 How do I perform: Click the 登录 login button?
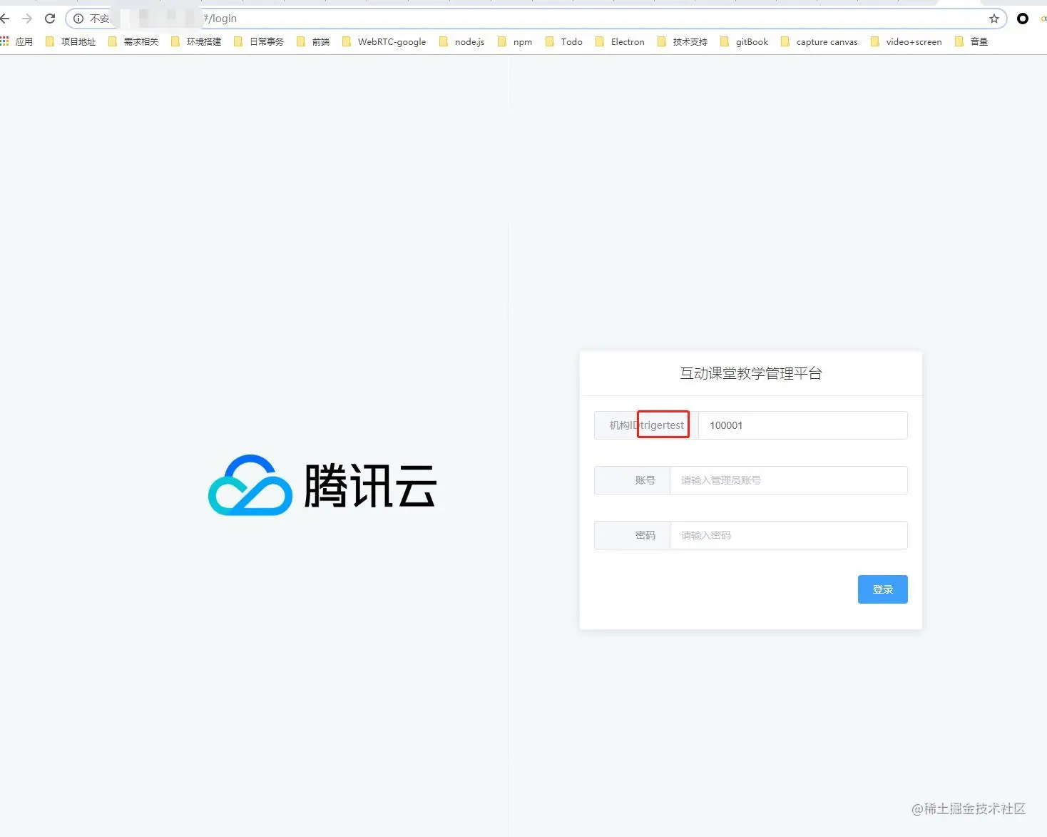click(x=883, y=589)
